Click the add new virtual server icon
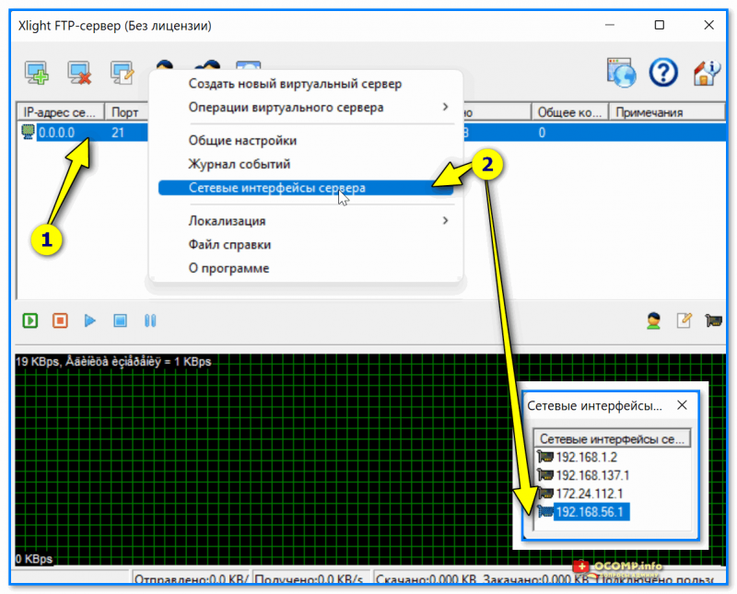Image resolution: width=737 pixels, height=594 pixels. pyautogui.click(x=36, y=73)
